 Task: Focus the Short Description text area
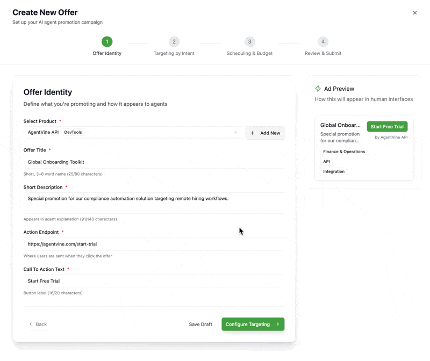pos(154,203)
